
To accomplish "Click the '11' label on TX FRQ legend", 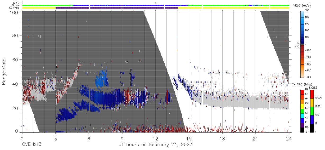I will coord(307,122).
